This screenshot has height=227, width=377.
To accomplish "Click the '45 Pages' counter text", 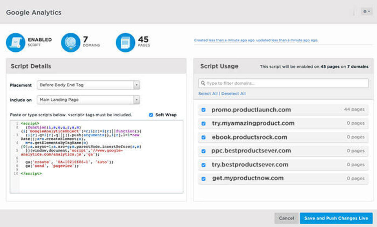I will (144, 42).
